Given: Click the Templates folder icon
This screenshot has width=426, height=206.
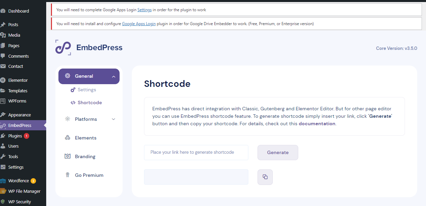Looking at the screenshot, I should (3, 91).
